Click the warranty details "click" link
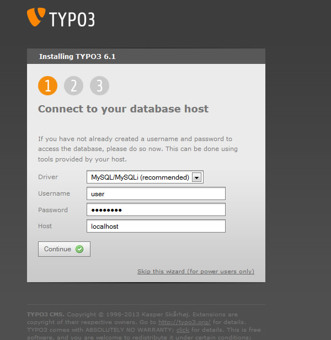The image size is (331, 340). [183, 329]
